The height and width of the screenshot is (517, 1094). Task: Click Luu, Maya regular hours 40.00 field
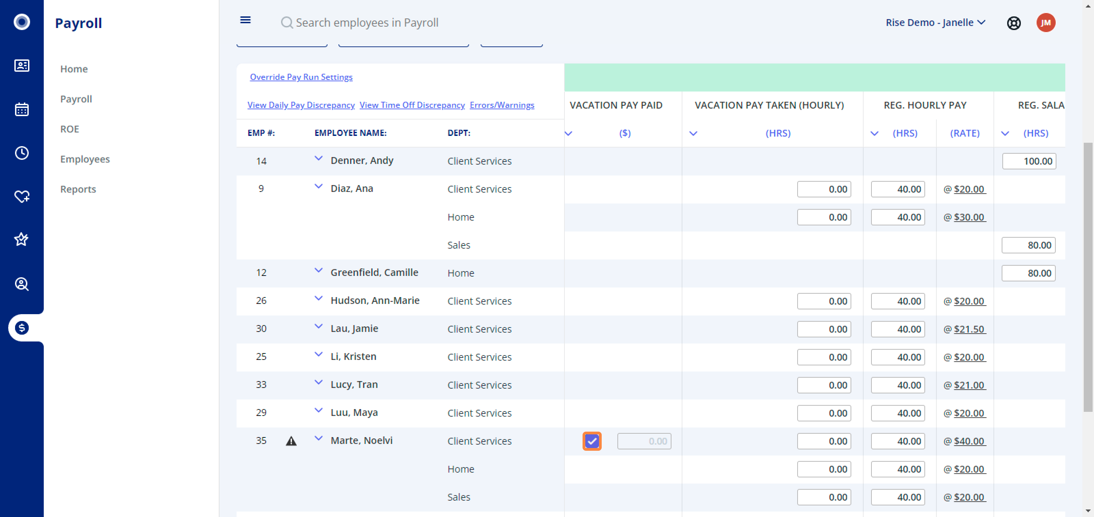[898, 413]
